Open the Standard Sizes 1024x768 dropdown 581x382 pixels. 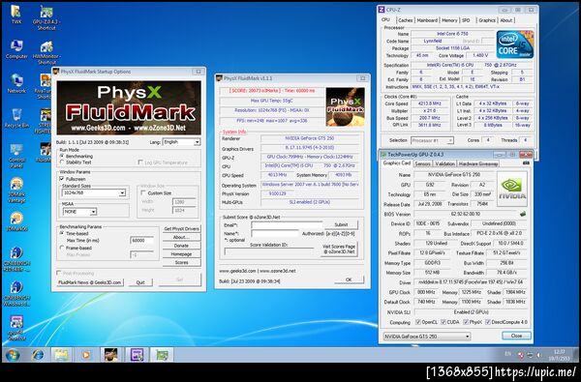pos(94,192)
